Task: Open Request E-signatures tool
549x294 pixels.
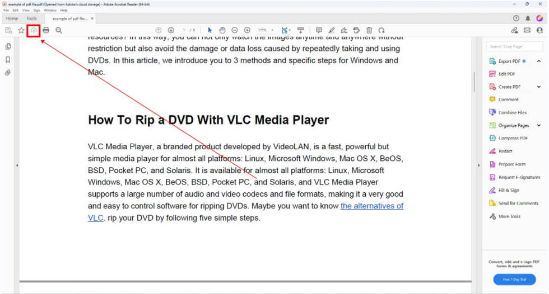Action: [515, 177]
